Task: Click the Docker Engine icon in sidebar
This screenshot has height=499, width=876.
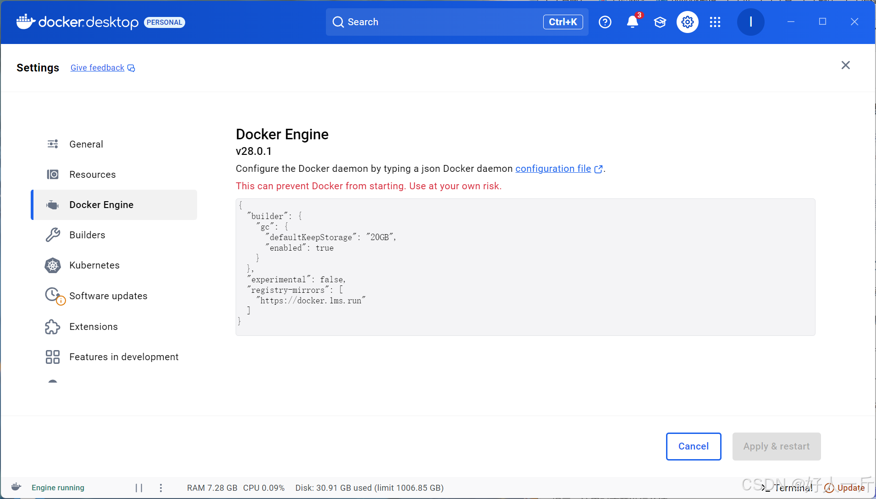Action: click(53, 205)
